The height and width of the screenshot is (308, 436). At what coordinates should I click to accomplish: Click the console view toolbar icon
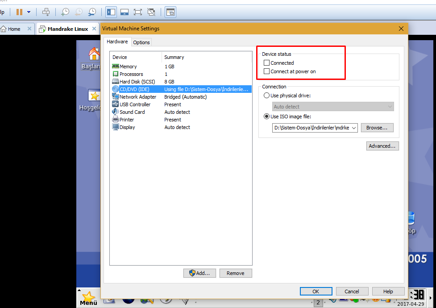coord(170,12)
